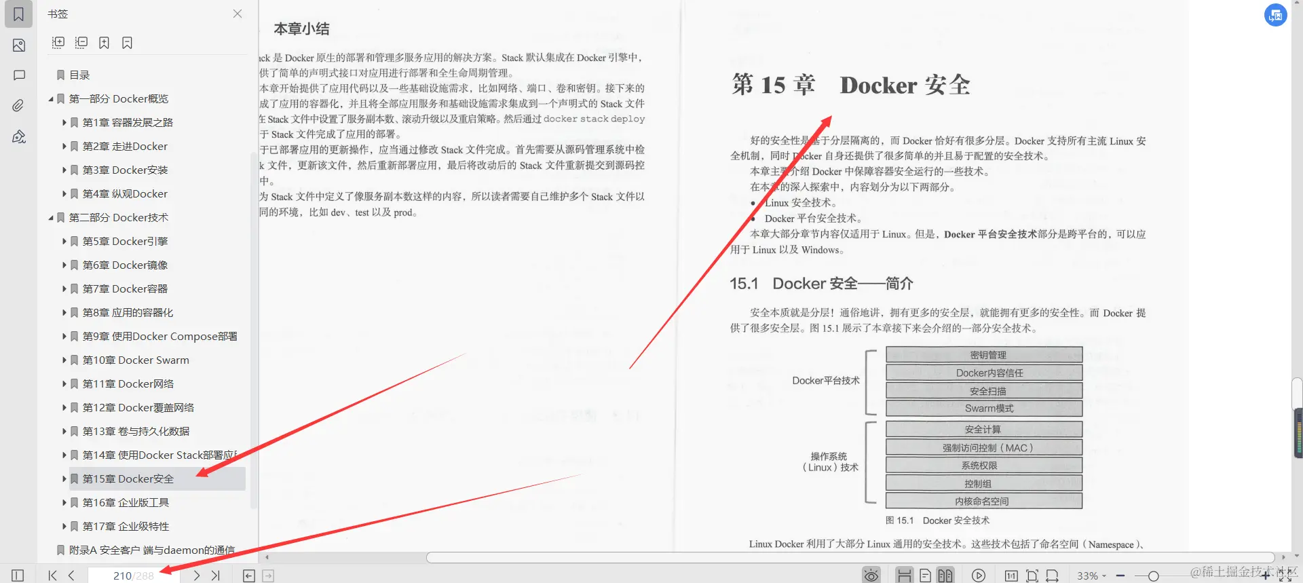Toggle eye-protection mode
The image size is (1303, 583).
[871, 576]
